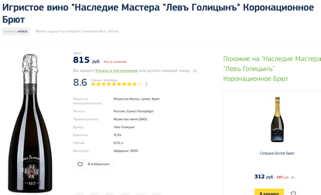The width and height of the screenshot is (321, 195).
Task: Add Сопрано Белое Брют to cart
Action: pyautogui.click(x=269, y=192)
